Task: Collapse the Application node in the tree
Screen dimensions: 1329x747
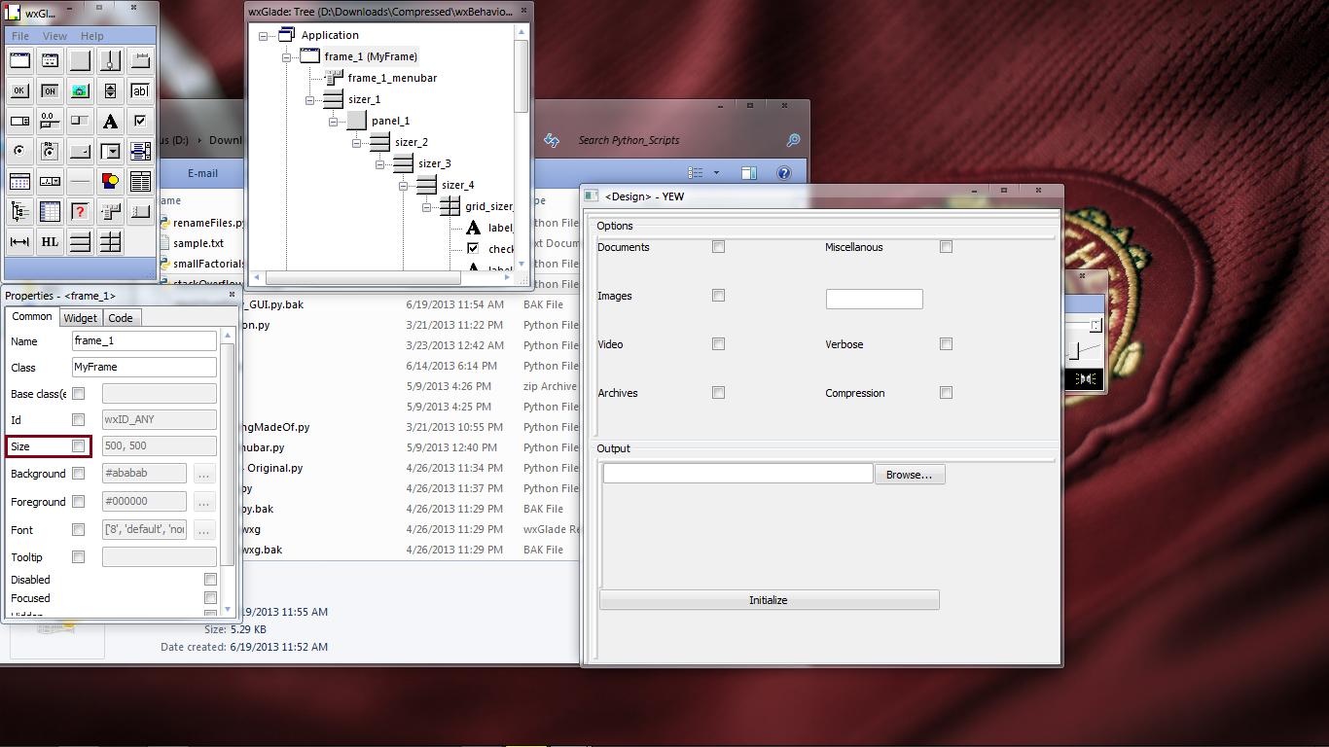Action: pyautogui.click(x=263, y=36)
